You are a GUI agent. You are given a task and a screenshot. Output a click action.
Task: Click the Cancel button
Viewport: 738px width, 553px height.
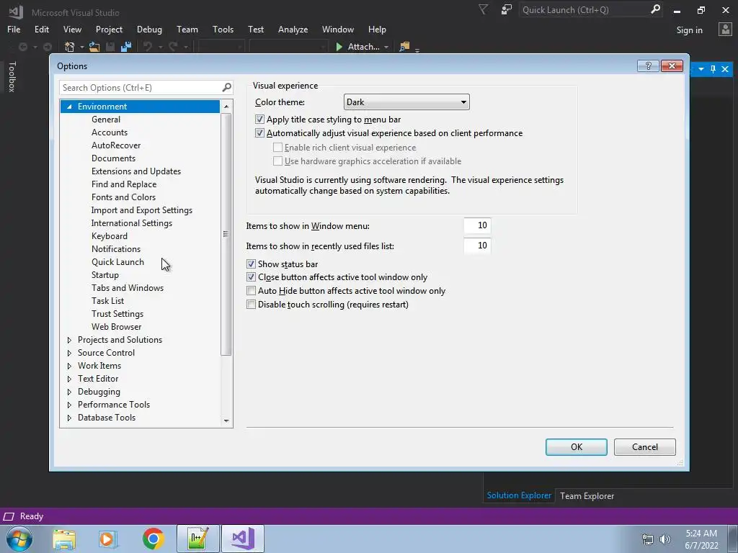[x=645, y=446]
